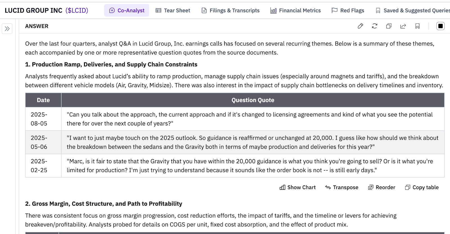Image resolution: width=450 pixels, height=234 pixels.
Task: Click Show Chart below the table
Action: pyautogui.click(x=298, y=187)
